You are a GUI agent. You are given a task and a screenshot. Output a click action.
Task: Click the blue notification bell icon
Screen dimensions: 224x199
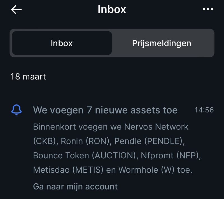click(16, 110)
